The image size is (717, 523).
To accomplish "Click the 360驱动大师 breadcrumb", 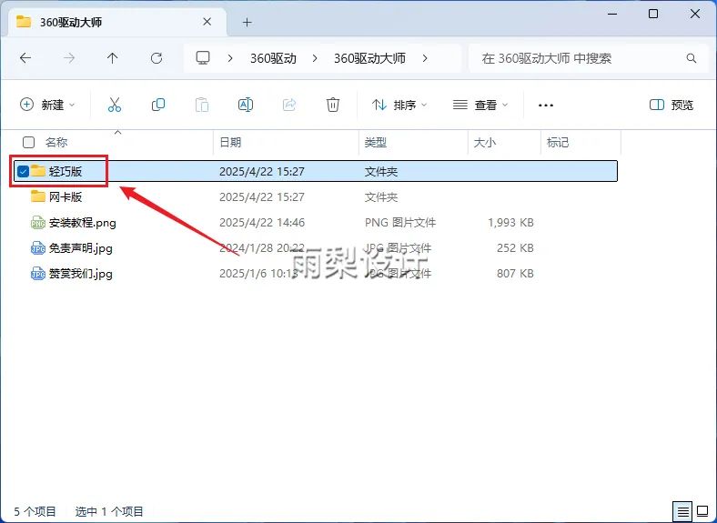I will [x=369, y=58].
